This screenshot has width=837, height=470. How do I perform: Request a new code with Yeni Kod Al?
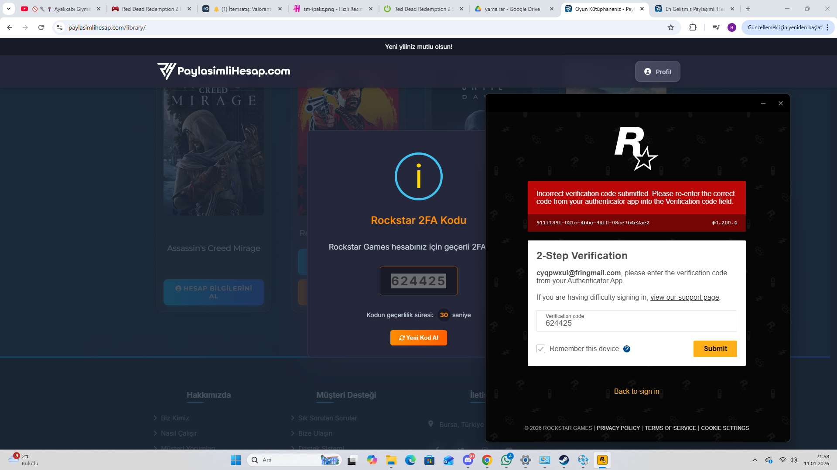point(419,338)
